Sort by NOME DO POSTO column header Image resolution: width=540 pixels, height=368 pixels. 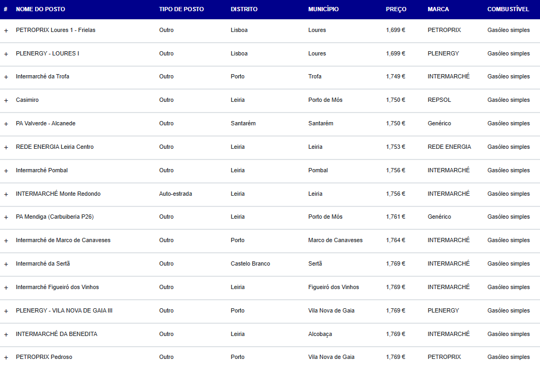tap(41, 9)
